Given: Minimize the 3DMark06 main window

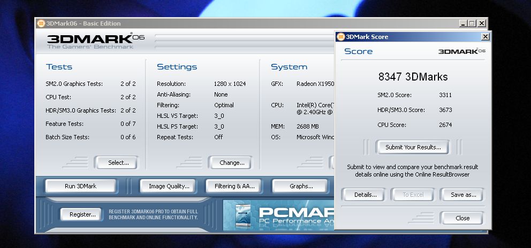Looking at the screenshot, I should tap(462, 23).
